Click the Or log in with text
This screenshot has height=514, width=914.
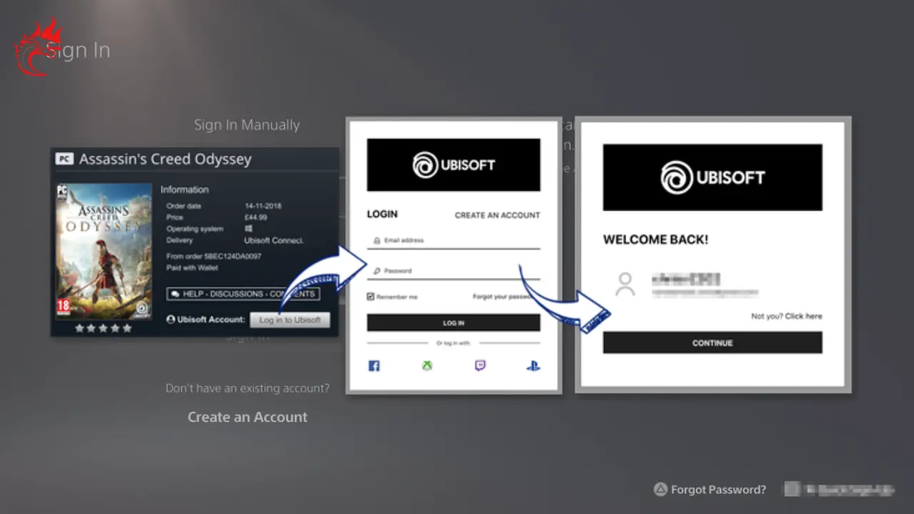coord(453,343)
